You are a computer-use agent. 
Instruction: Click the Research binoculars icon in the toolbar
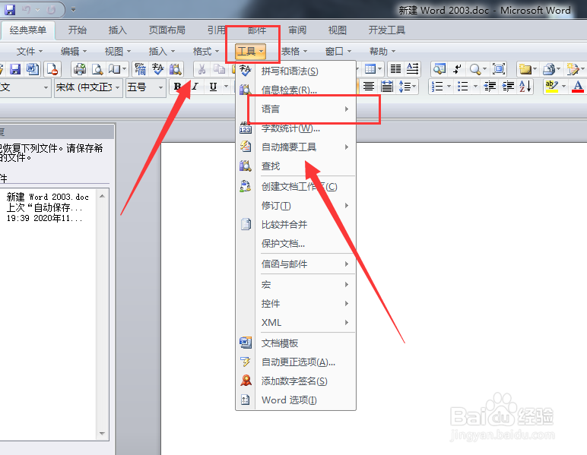tap(175, 69)
